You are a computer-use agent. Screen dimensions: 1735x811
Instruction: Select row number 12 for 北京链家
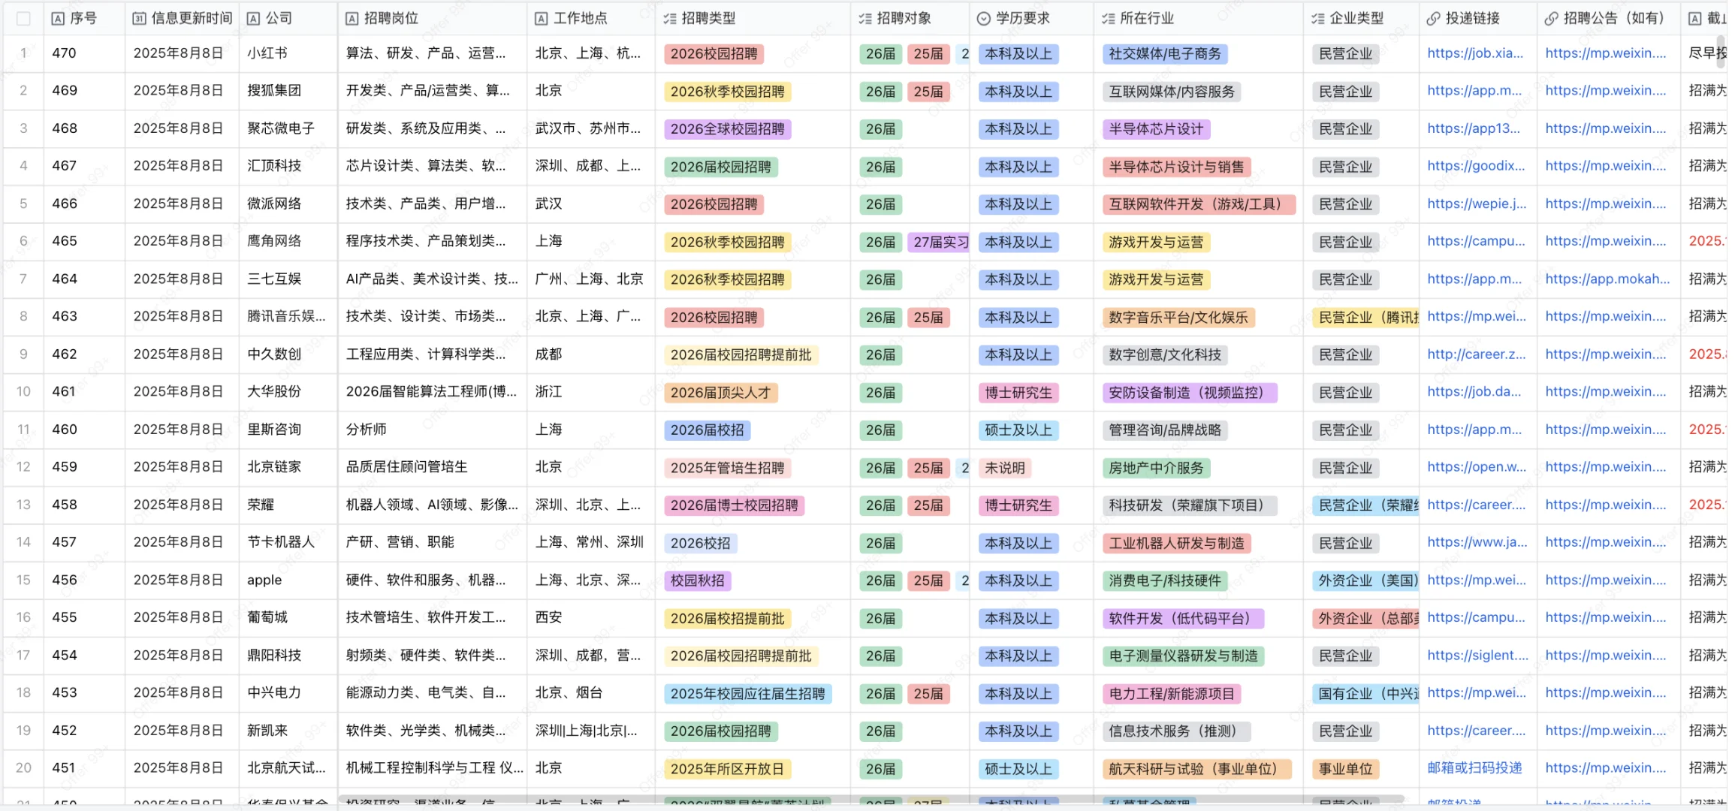coord(23,467)
